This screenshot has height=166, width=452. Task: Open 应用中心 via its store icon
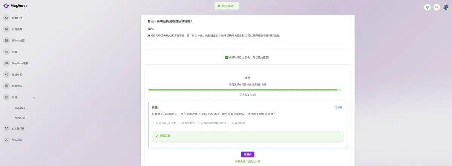click(6, 86)
